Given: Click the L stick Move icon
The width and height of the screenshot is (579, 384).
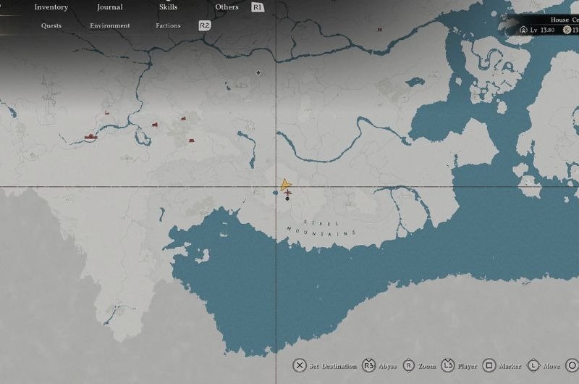Looking at the screenshot, I should point(533,366).
